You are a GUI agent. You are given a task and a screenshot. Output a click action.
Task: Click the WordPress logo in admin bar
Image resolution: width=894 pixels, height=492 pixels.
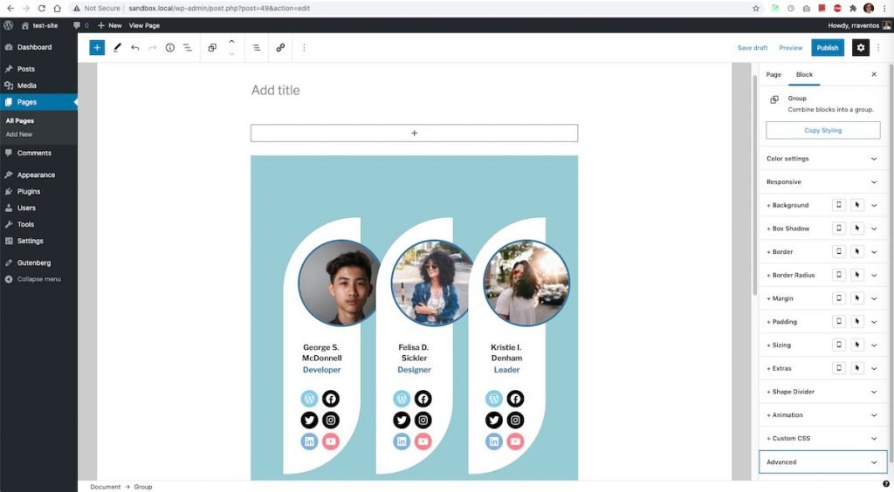(x=8, y=25)
